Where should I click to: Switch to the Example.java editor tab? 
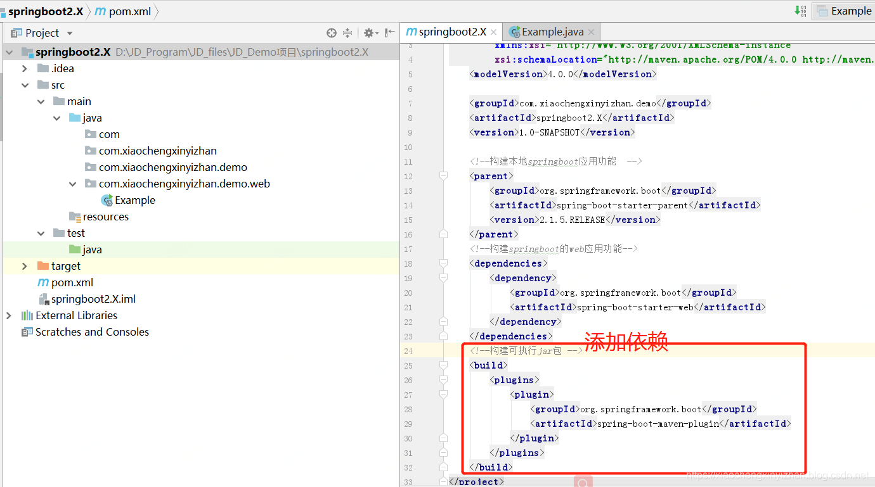[553, 32]
